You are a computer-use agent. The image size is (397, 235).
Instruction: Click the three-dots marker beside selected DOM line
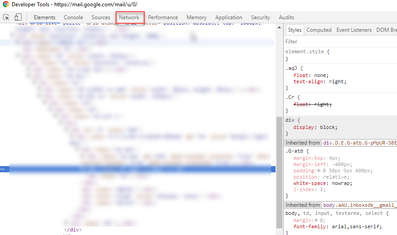pyautogui.click(x=2, y=169)
